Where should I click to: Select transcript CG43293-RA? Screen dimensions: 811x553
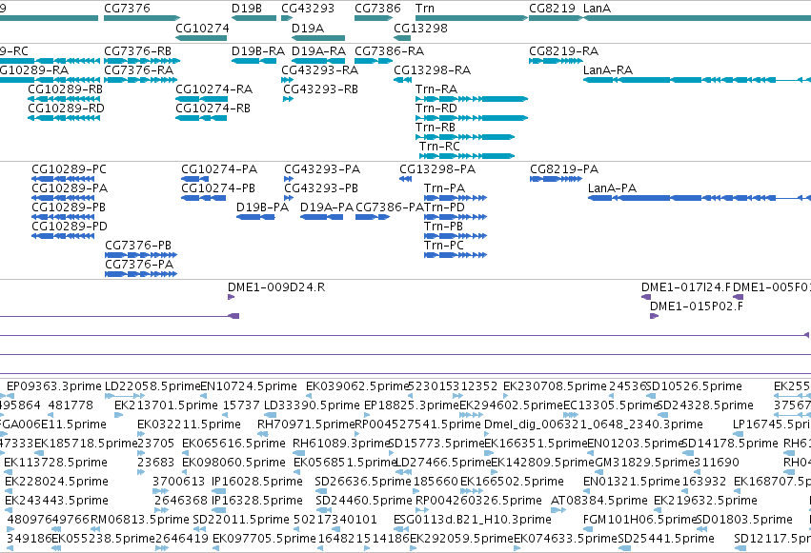[319, 70]
